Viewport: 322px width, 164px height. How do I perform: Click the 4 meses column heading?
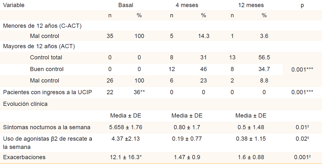(187, 4)
